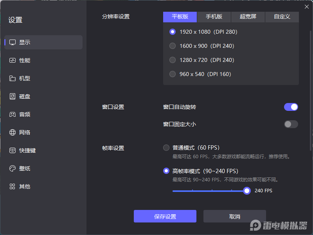Open the 其他 other settings section
Screen dimensions: 313x235
(x=24, y=186)
